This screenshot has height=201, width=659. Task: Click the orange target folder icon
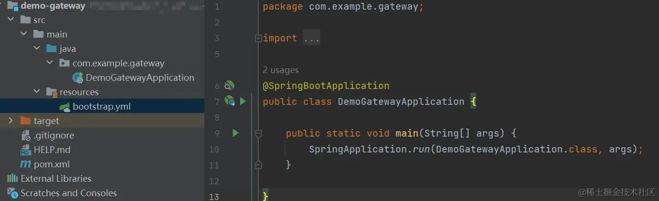pyautogui.click(x=25, y=121)
